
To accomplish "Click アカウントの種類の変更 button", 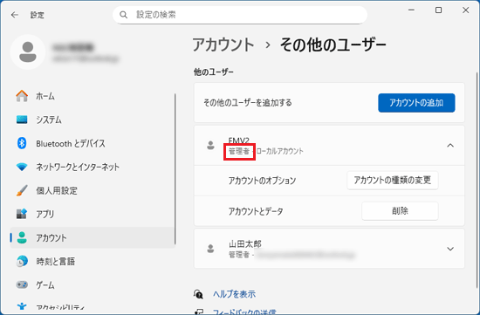I will [x=393, y=181].
